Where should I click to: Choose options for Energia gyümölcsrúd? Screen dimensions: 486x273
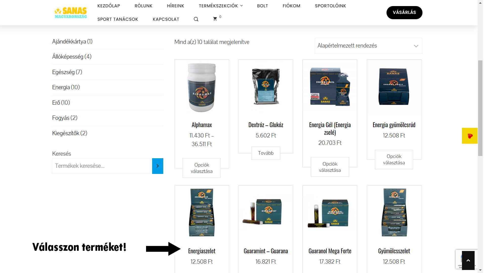click(x=394, y=160)
